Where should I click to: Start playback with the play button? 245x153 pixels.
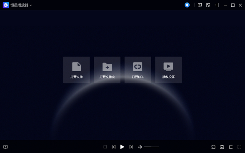(122, 147)
